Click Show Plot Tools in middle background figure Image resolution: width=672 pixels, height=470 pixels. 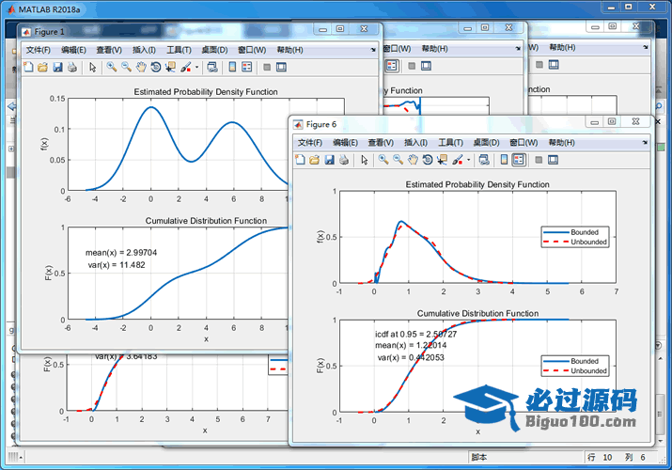(x=426, y=66)
